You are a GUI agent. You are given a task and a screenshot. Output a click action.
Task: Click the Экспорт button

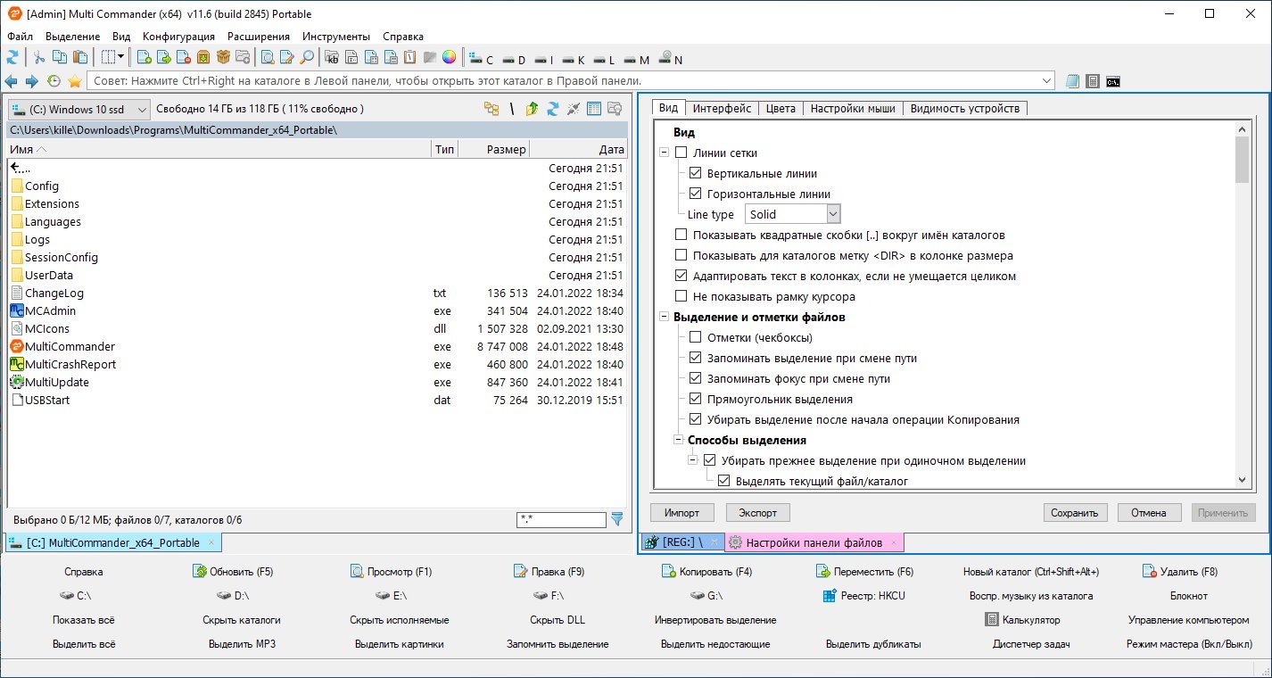(758, 513)
